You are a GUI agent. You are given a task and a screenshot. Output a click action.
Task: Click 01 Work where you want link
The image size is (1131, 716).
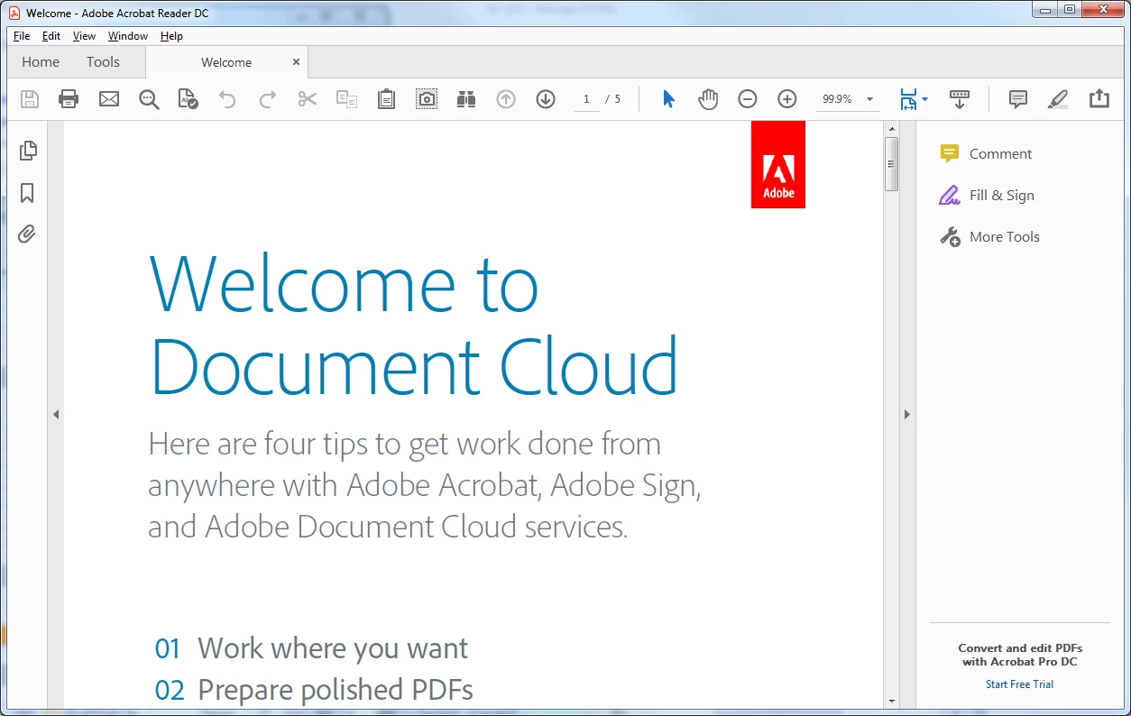click(x=311, y=648)
